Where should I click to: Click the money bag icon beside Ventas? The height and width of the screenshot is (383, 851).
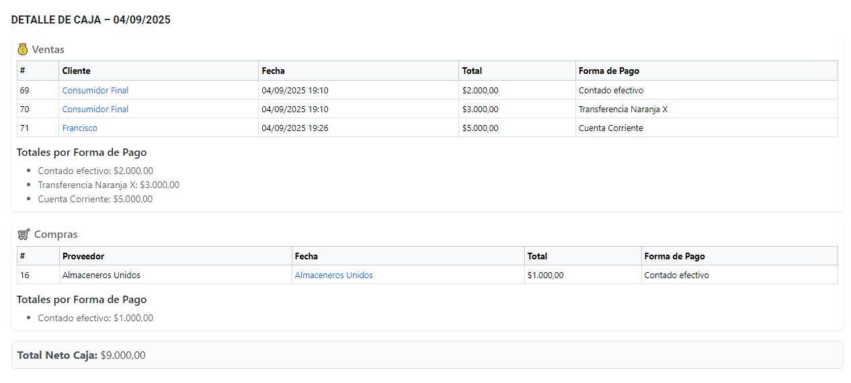[23, 49]
